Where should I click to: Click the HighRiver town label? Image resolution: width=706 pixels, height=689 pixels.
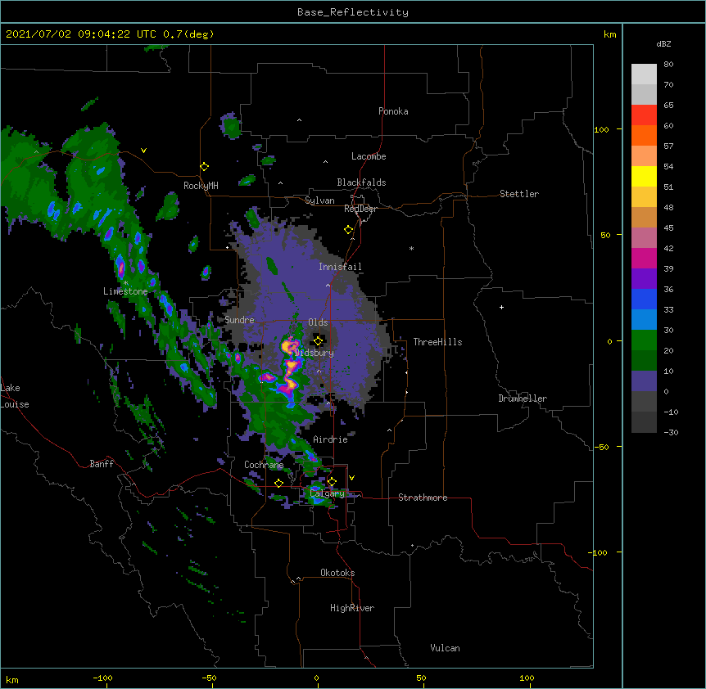[352, 608]
